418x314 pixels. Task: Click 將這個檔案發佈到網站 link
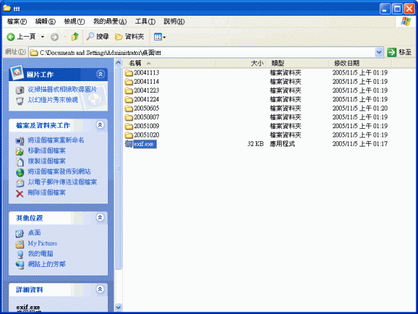(59, 171)
